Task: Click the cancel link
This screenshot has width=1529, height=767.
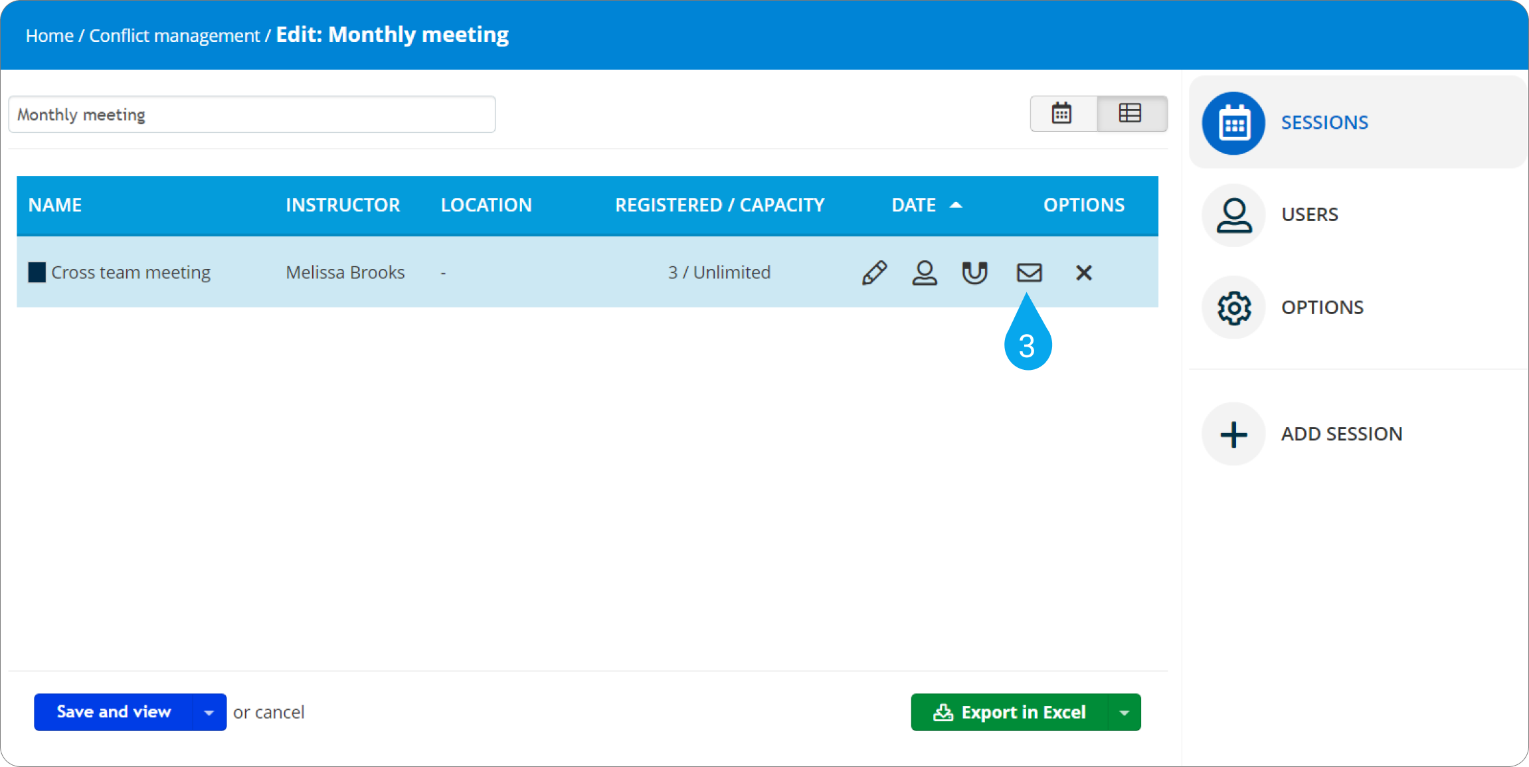Action: [279, 713]
